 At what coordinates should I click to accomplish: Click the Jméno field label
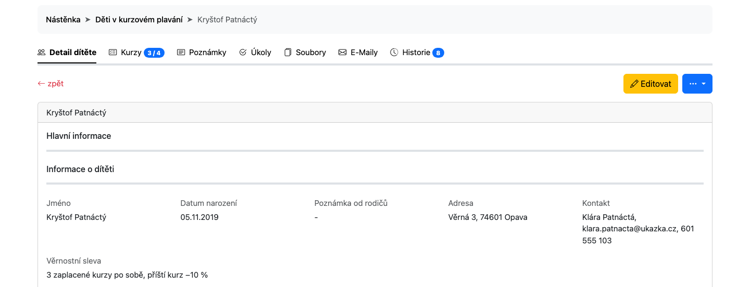click(58, 203)
